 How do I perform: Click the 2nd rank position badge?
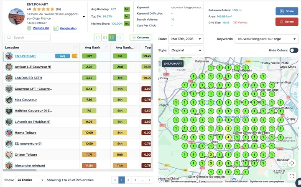tap(120, 67)
